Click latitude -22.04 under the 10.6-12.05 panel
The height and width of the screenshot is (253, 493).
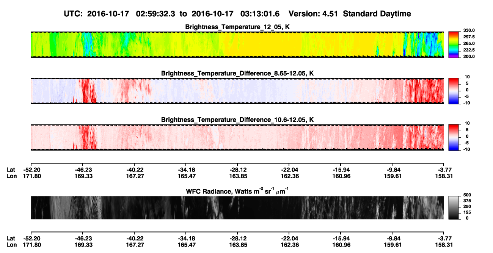(x=289, y=170)
